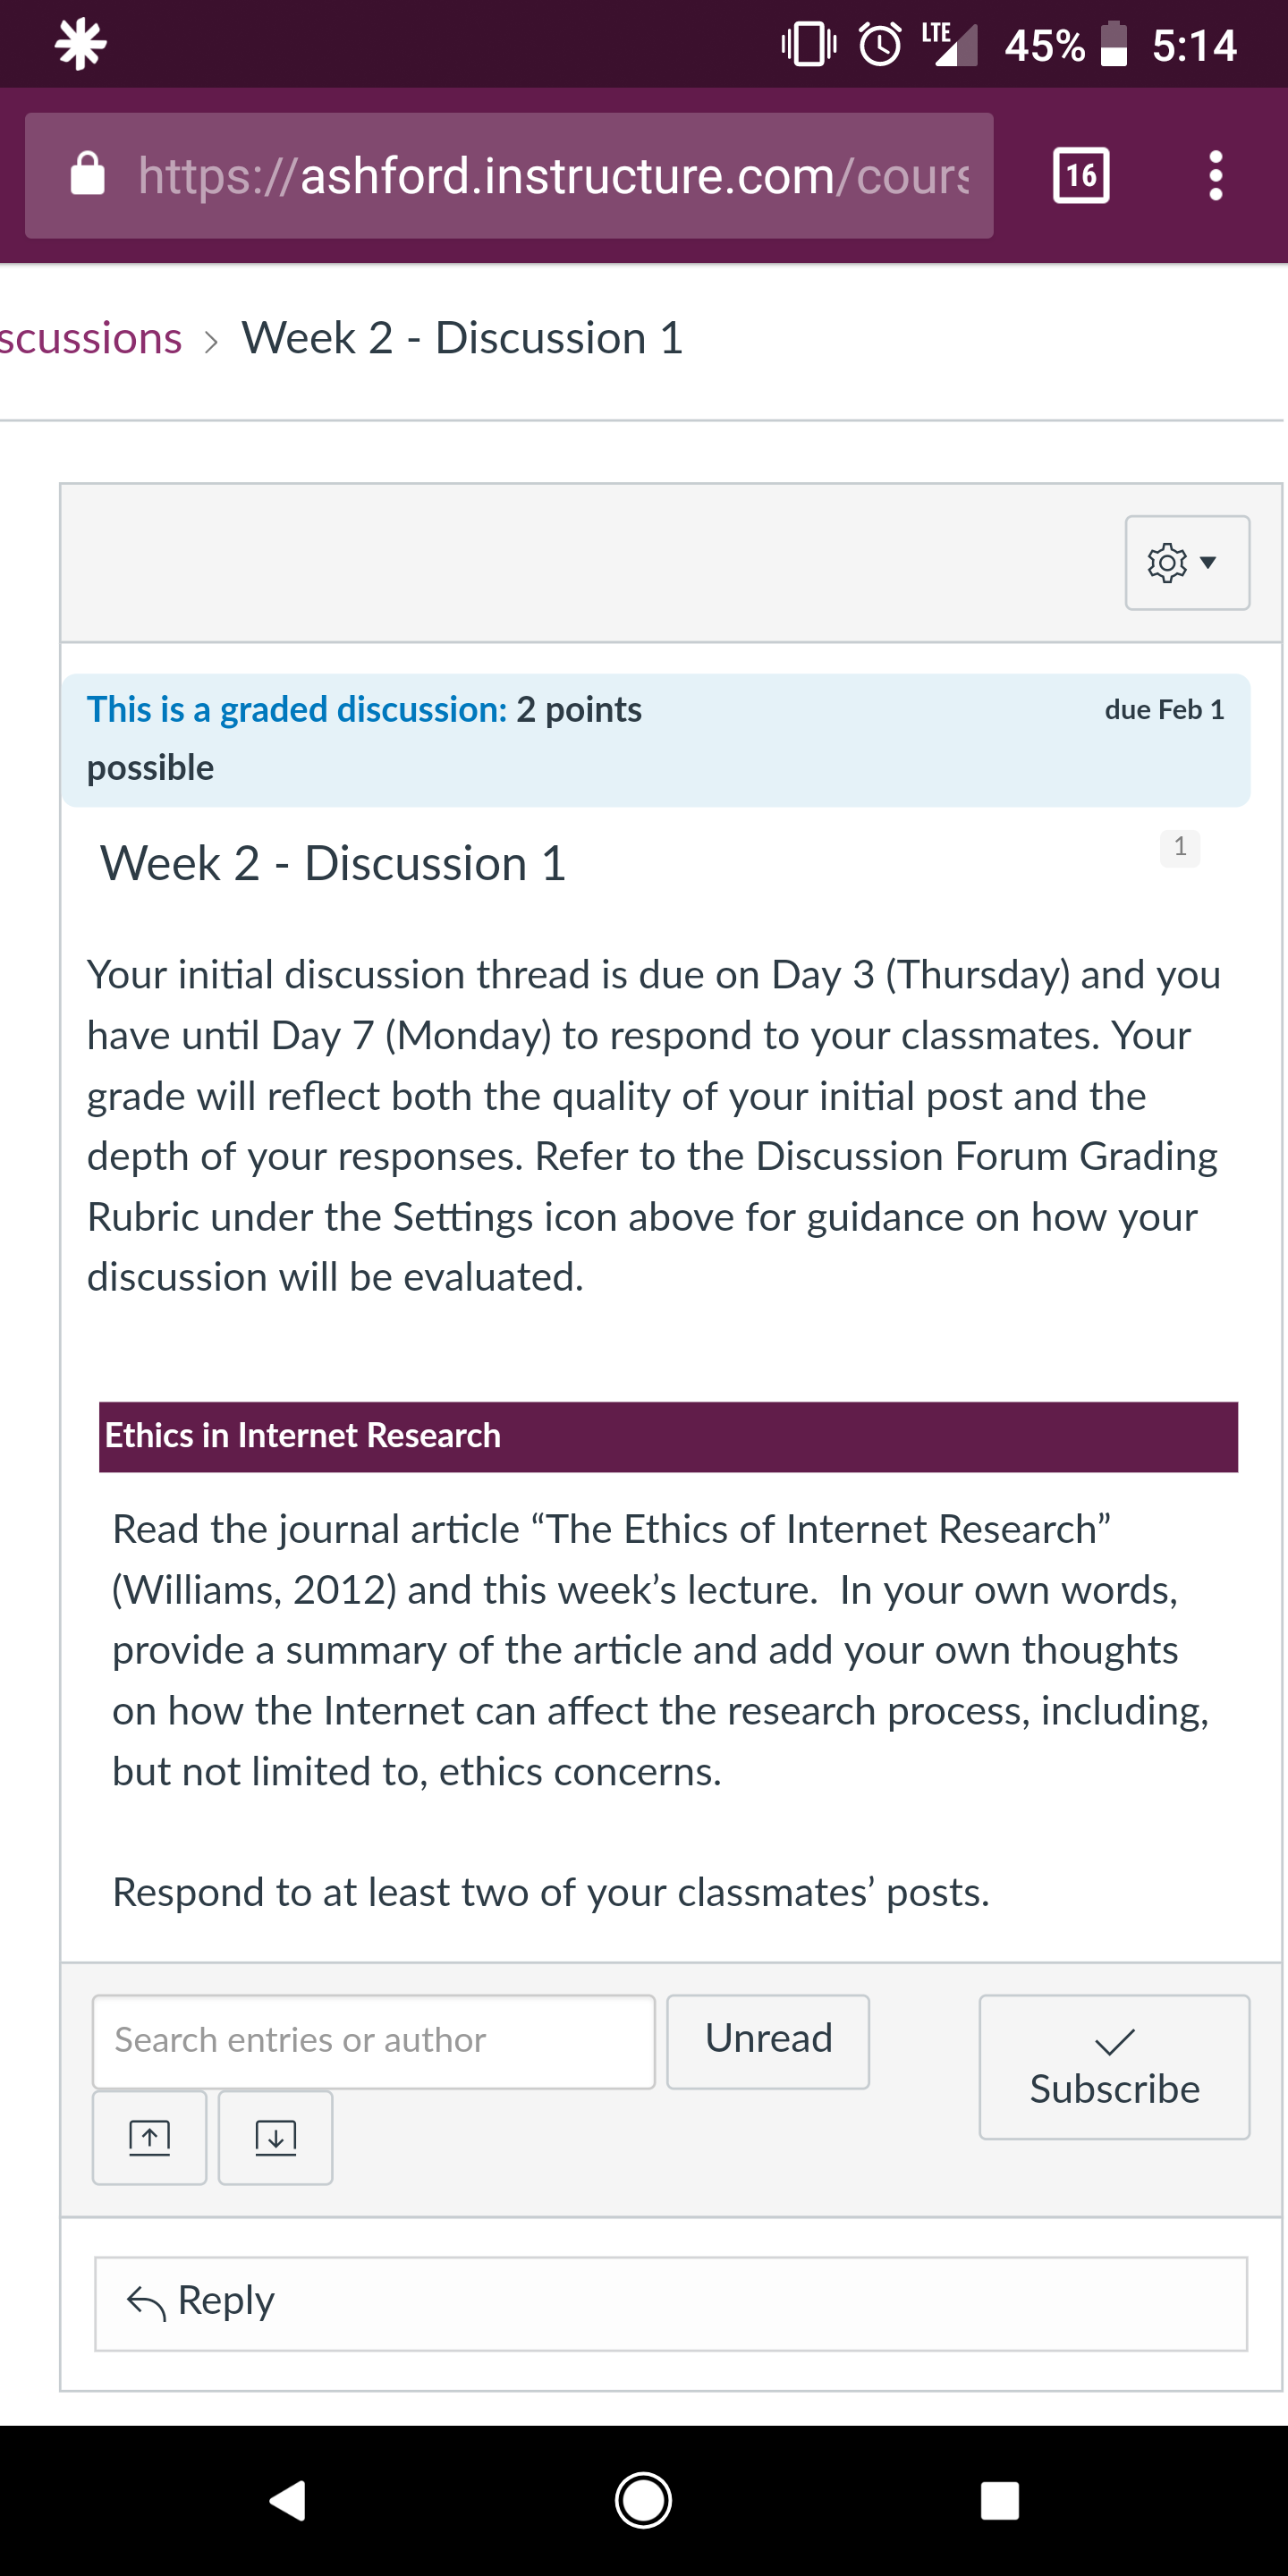This screenshot has height=2576, width=1288.
Task: Tap the Android recent apps square button
Action: [999, 2500]
